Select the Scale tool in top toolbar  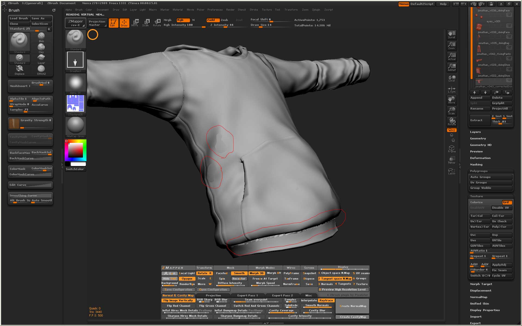(x=146, y=23)
